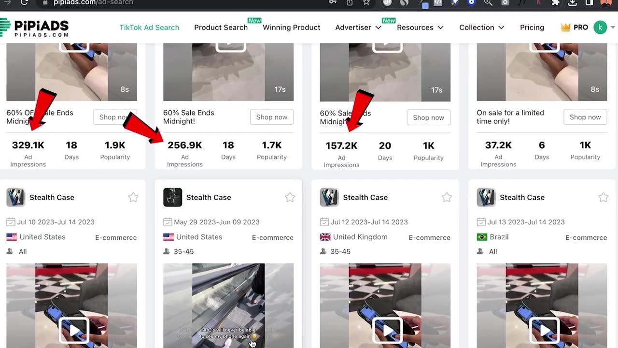Click the 1.7K Popularity value
The height and width of the screenshot is (348, 618).
[272, 145]
